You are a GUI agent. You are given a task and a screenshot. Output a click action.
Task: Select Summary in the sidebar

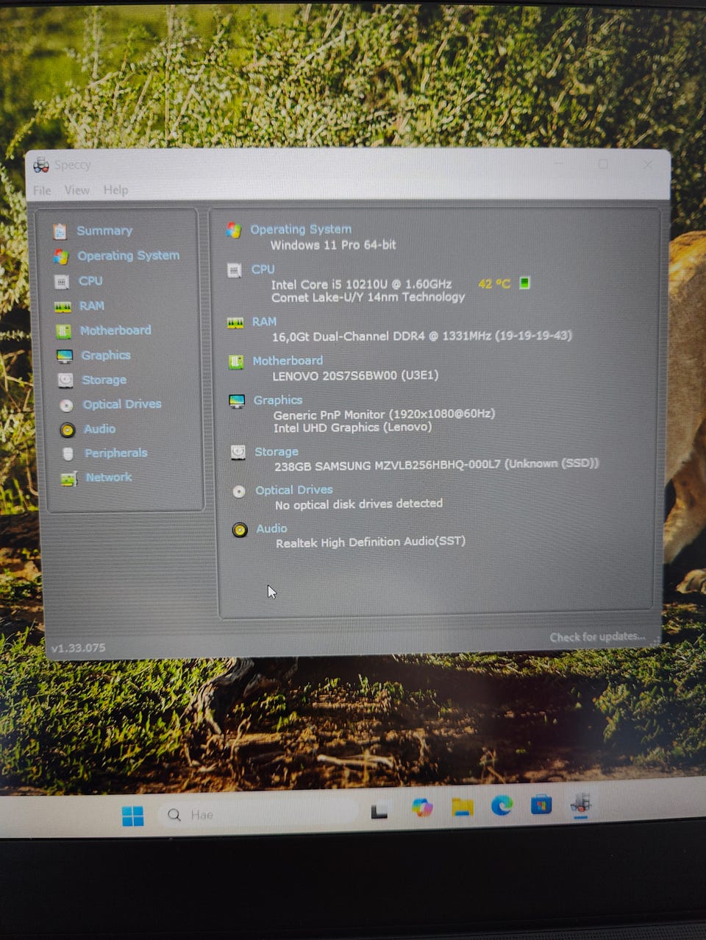[x=104, y=231]
